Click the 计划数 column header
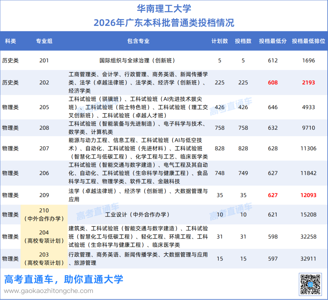Image resolution: width=328 pixels, height=300 pixels. (x=220, y=41)
